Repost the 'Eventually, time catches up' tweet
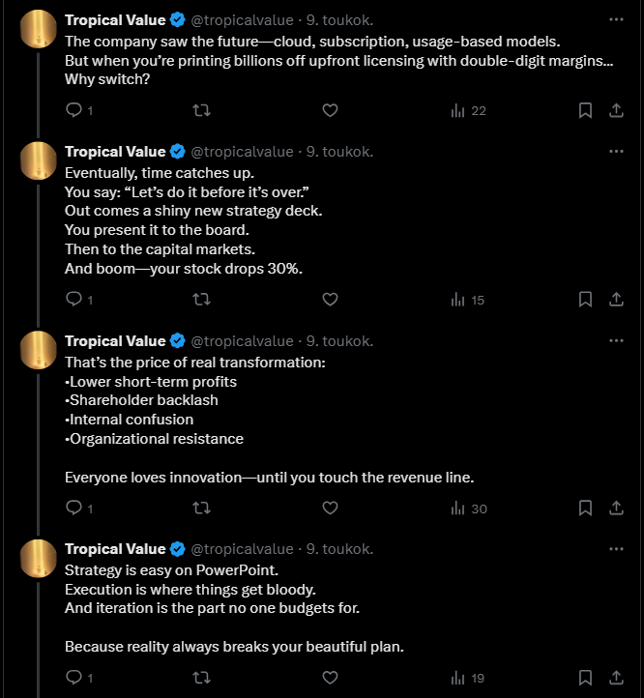Viewport: 644px width, 698px height. (201, 300)
